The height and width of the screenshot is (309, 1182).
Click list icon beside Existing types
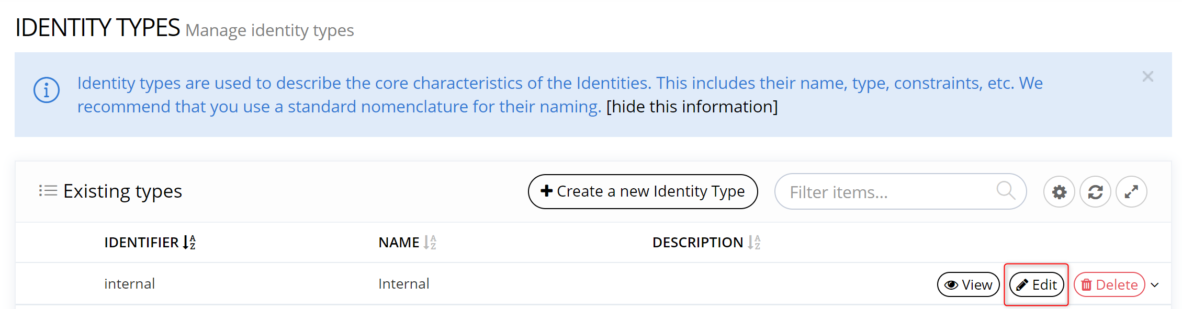(x=48, y=191)
